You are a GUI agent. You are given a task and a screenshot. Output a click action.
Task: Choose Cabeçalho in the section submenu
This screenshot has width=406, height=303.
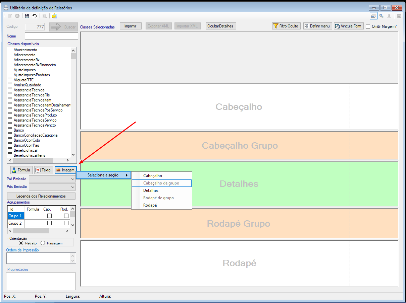click(161, 176)
